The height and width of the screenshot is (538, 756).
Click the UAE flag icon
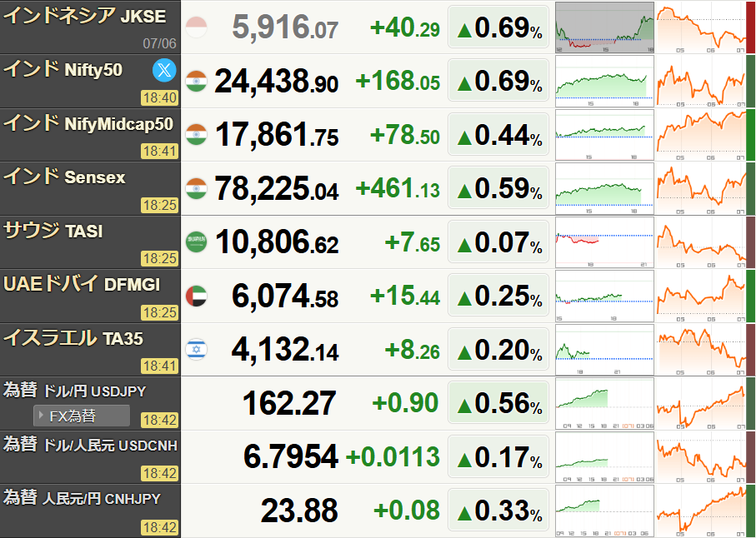pyautogui.click(x=196, y=296)
